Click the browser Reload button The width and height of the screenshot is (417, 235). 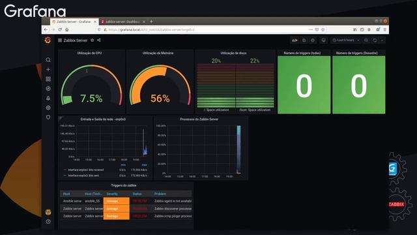tap(60, 29)
